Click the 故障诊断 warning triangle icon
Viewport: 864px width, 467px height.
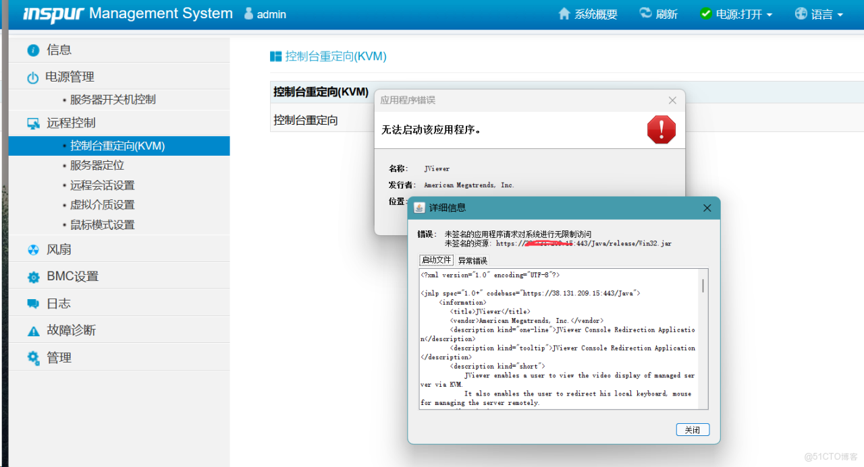tap(33, 331)
